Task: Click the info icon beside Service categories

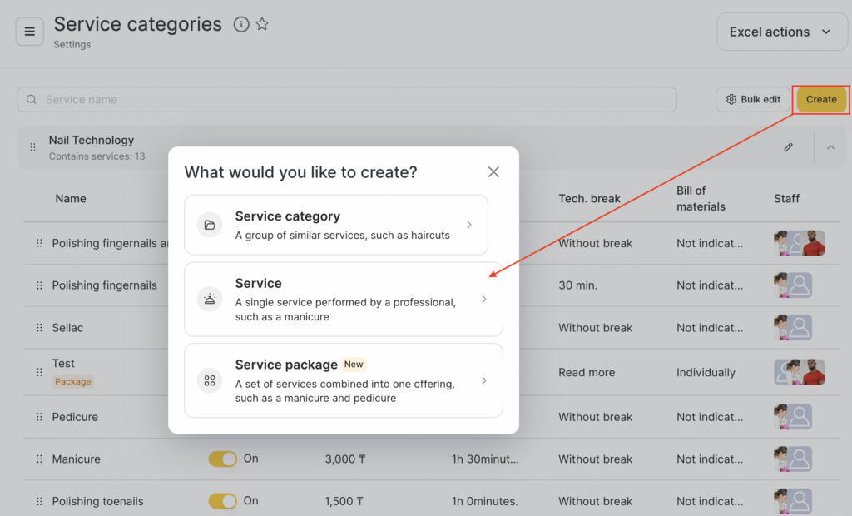Action: (x=241, y=24)
